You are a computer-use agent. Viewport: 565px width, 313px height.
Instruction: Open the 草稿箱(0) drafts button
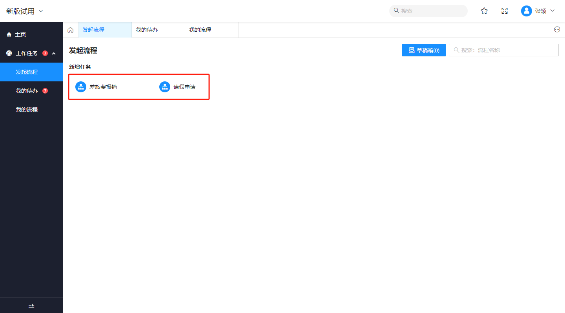pyautogui.click(x=424, y=50)
